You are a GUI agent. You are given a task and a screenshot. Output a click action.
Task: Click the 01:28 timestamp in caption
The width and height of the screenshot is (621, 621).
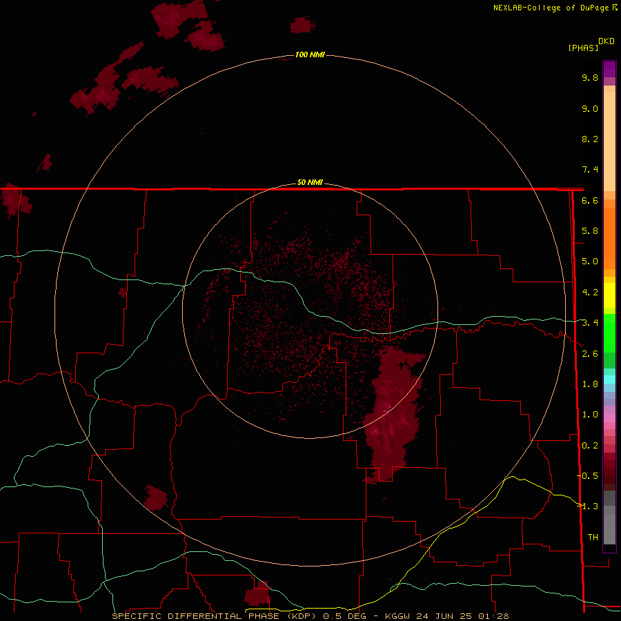(493, 616)
